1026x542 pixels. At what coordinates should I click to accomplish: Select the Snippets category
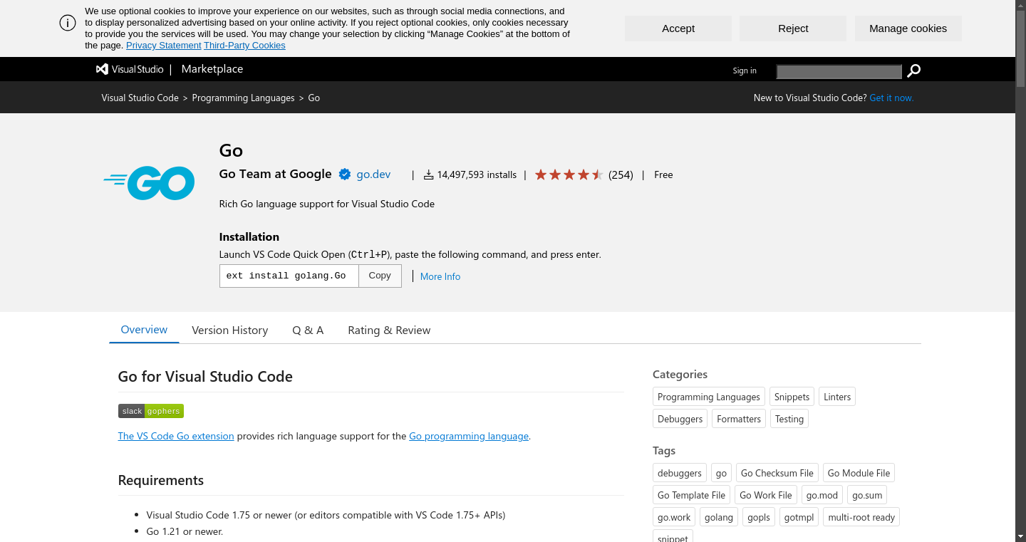click(x=792, y=397)
